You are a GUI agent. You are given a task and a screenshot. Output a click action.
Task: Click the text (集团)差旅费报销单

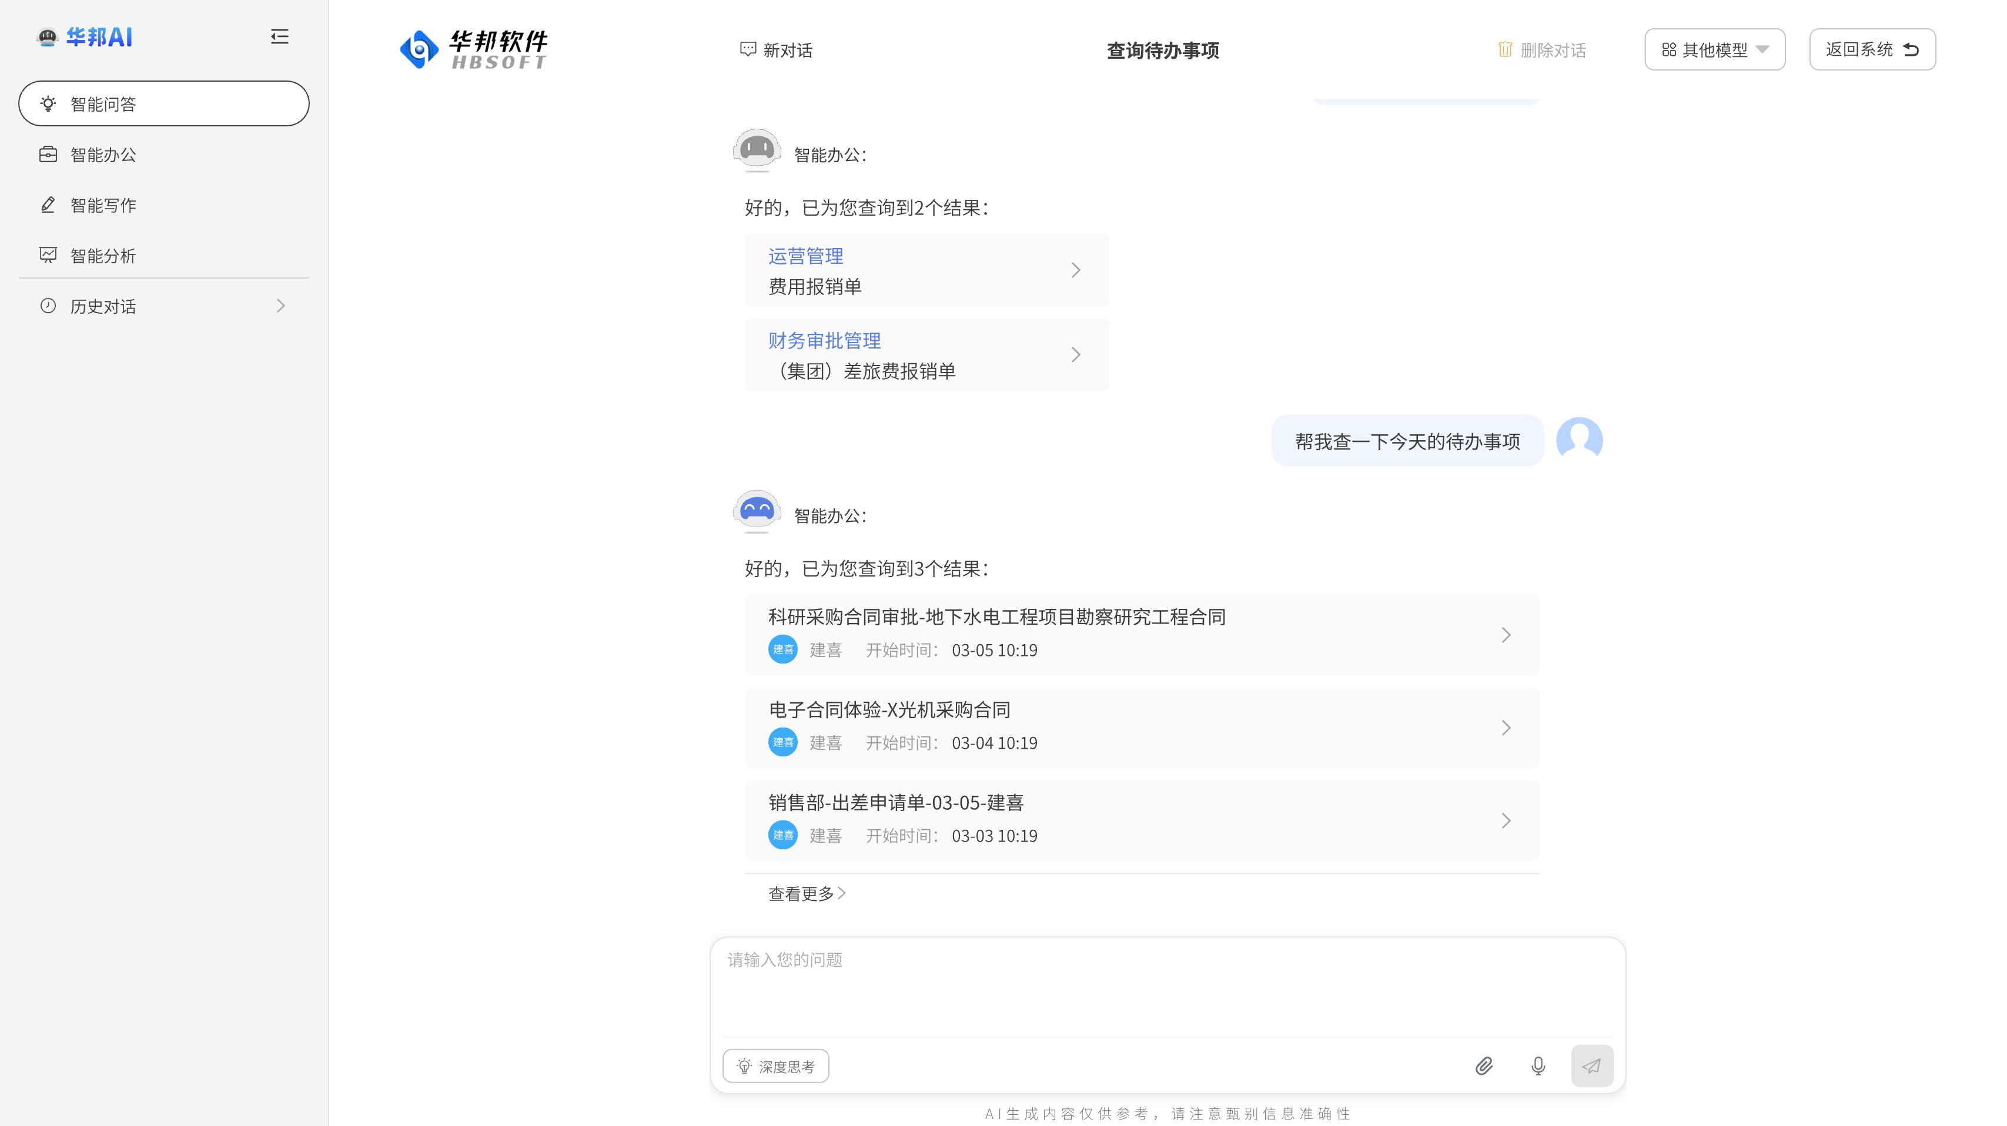(x=862, y=371)
